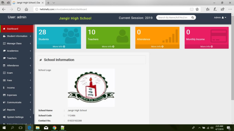Expand the Fees submenu arrow

point(30,80)
